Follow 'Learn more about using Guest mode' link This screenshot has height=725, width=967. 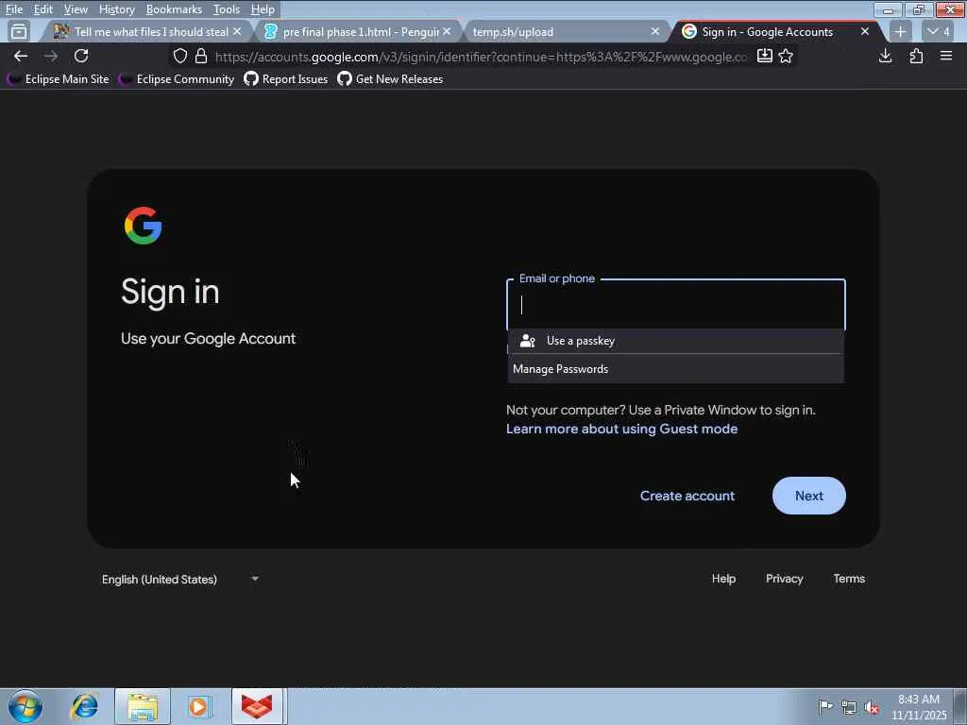(x=621, y=429)
